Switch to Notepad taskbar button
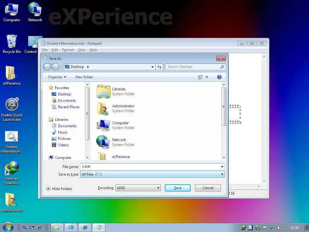This screenshot has width=309, height=232. click(x=99, y=228)
